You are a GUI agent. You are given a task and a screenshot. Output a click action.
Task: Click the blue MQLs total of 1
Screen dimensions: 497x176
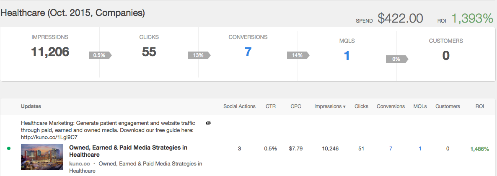point(347,55)
